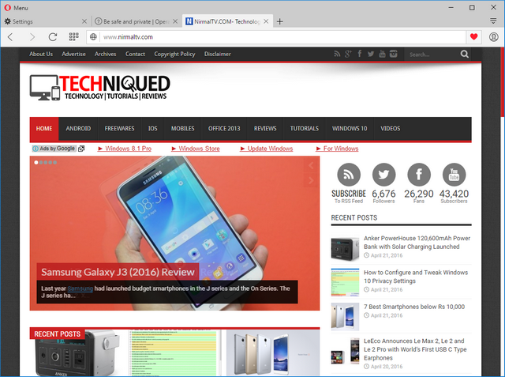Open the Copyright Policy link
This screenshot has width=505, height=377.
tap(174, 54)
